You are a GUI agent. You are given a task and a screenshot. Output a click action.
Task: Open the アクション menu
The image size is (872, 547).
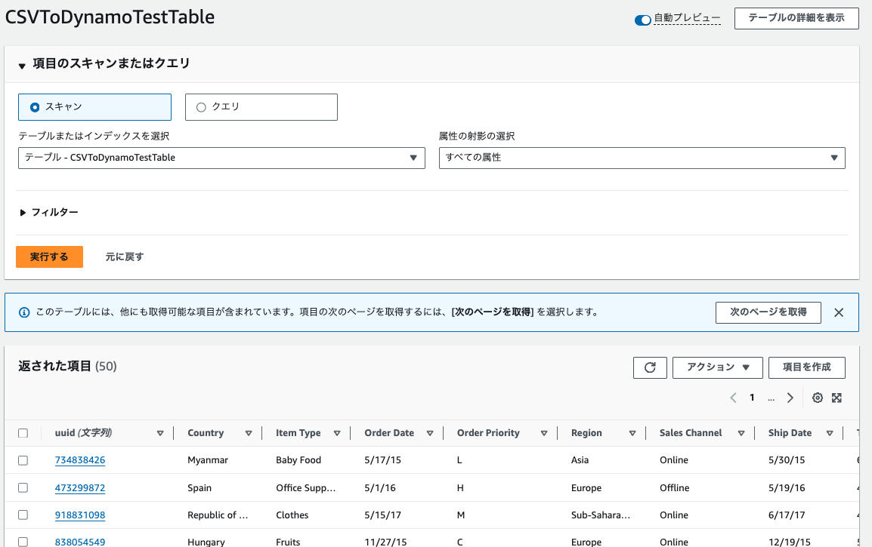(x=717, y=367)
